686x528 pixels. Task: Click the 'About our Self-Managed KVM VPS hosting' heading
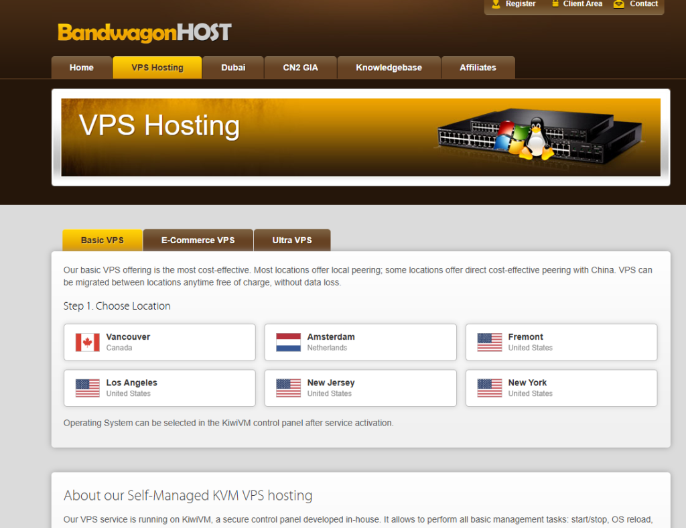click(x=188, y=496)
